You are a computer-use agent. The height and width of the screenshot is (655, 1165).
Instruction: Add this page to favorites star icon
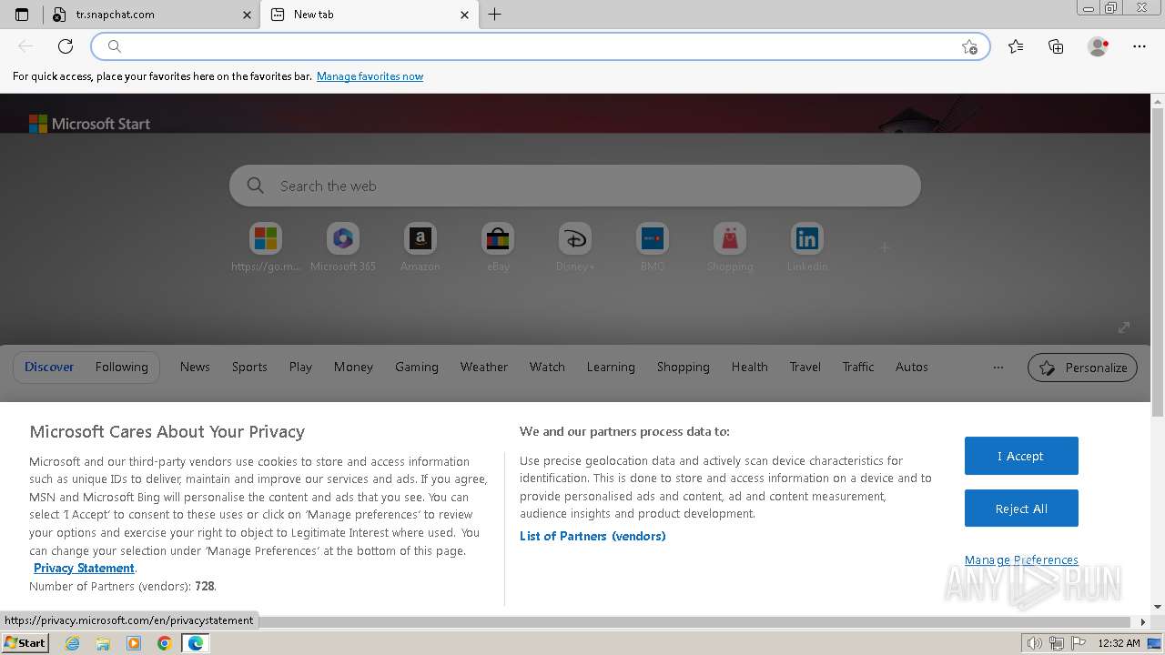point(969,46)
